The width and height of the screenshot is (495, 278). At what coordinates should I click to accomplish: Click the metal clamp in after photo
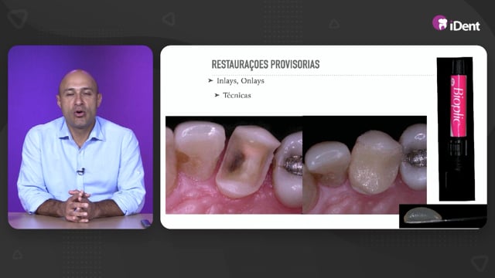(x=416, y=158)
